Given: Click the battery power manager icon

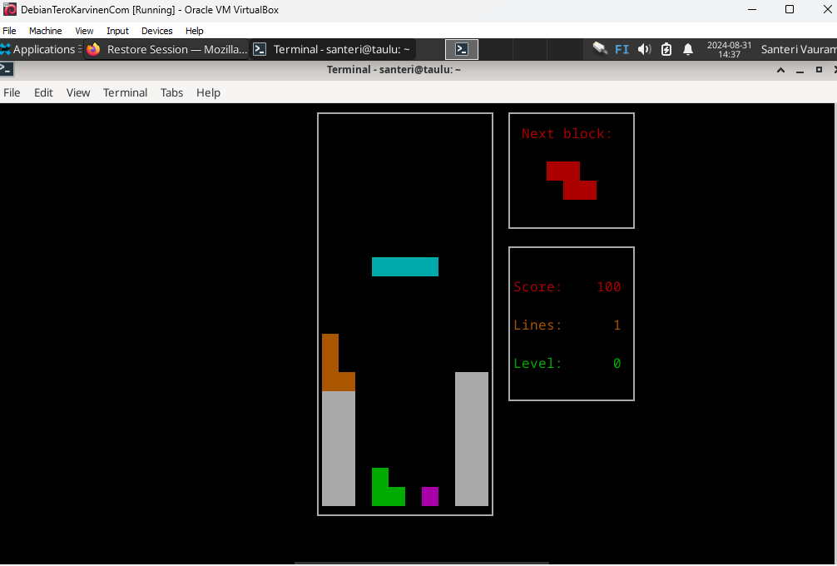Looking at the screenshot, I should [666, 49].
